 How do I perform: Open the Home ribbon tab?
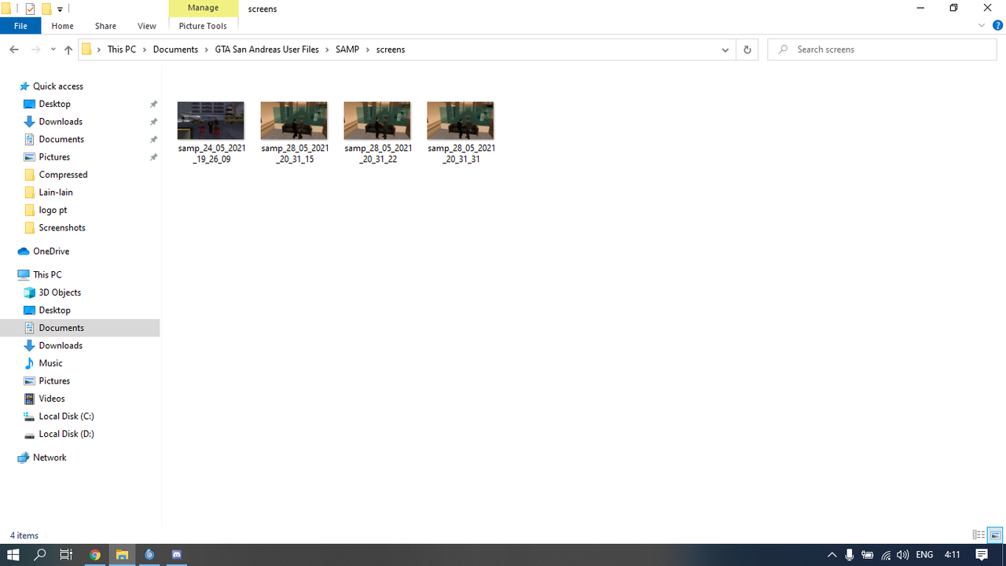(x=62, y=26)
